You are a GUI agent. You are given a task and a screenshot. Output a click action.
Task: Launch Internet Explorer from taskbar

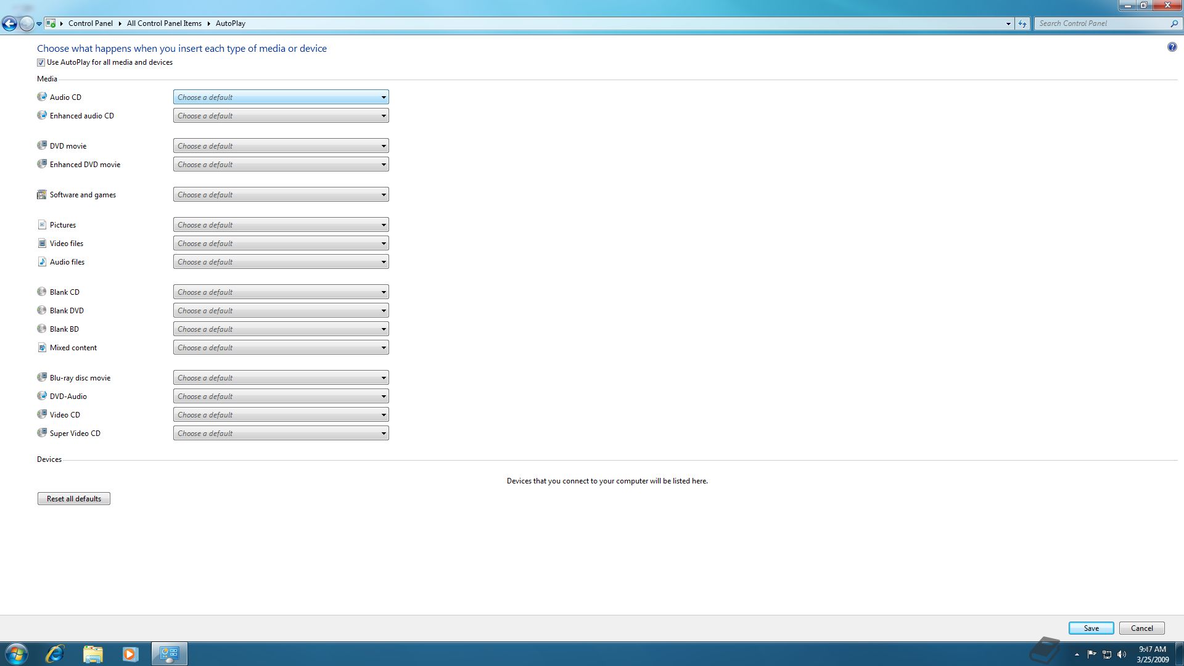[55, 654]
